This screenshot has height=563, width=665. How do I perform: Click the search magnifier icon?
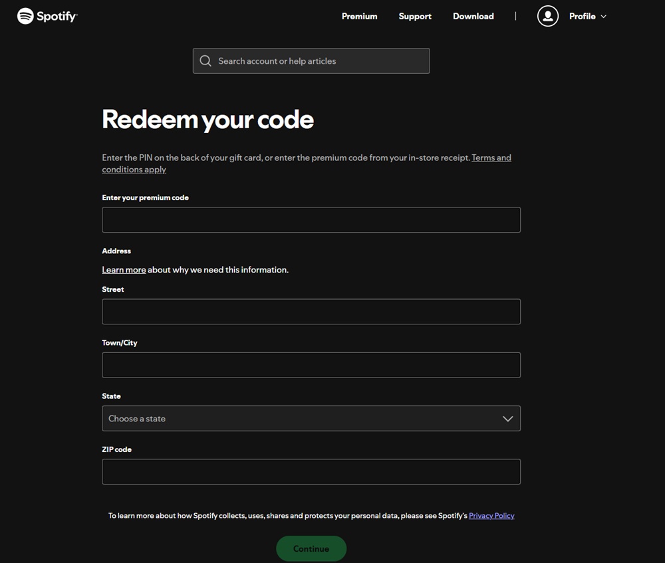205,60
